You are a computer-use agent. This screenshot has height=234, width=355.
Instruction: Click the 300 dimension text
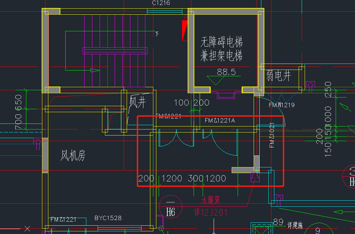196,178
